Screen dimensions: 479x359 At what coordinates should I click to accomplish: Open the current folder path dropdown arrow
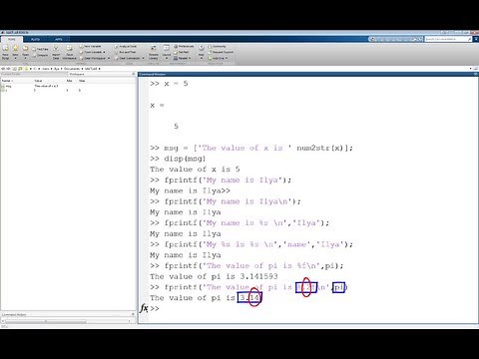[x=471, y=69]
